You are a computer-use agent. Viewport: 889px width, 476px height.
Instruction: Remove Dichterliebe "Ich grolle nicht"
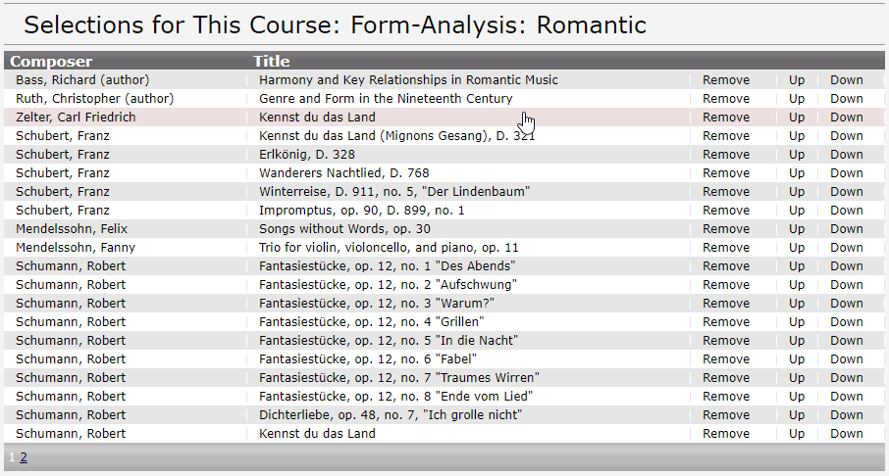[726, 415]
